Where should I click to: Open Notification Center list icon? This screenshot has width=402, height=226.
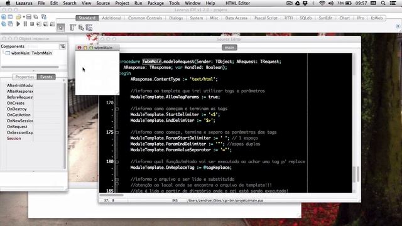[x=393, y=3]
